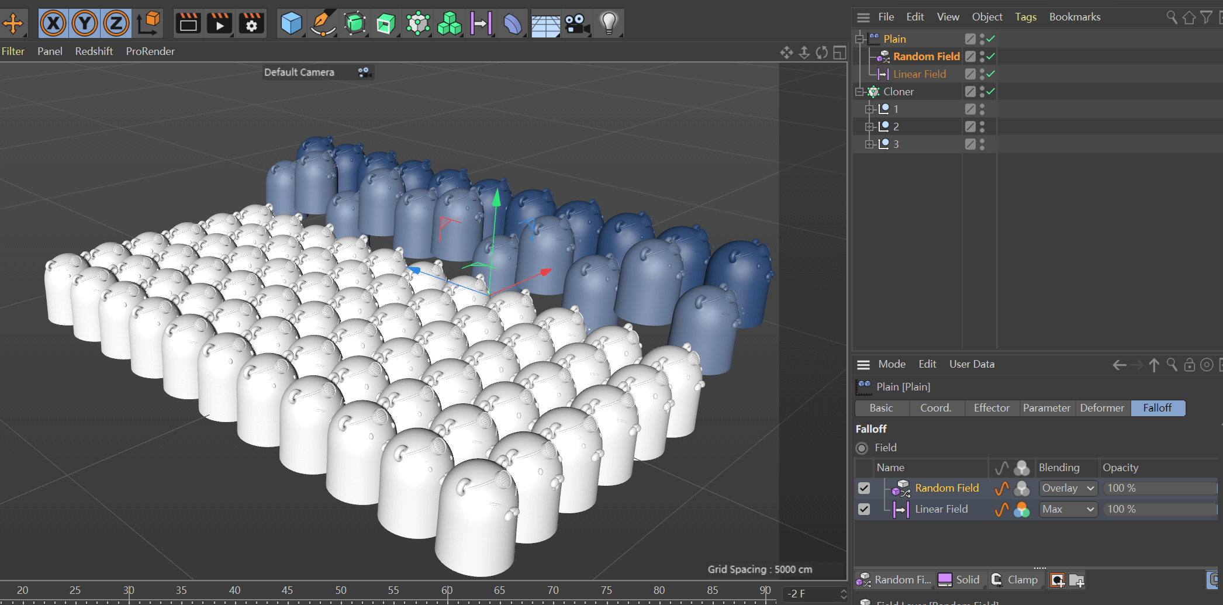Click the Floor environment grid icon
This screenshot has width=1223, height=605.
545,25
